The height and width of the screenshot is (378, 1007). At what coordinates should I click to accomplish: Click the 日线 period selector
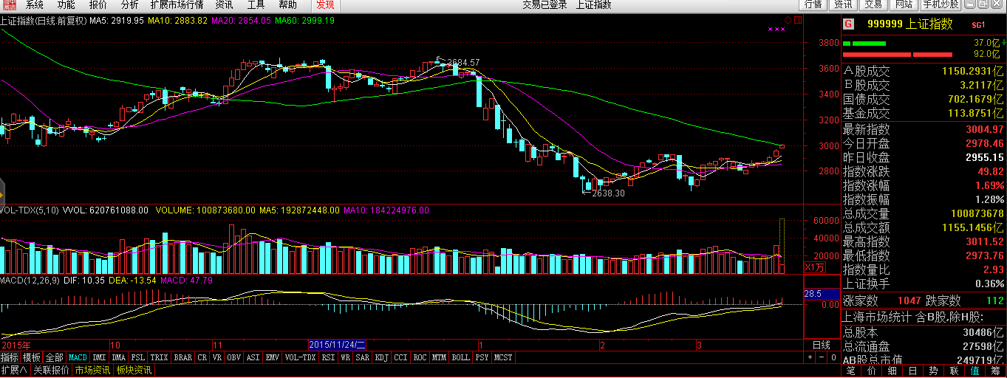(822, 346)
